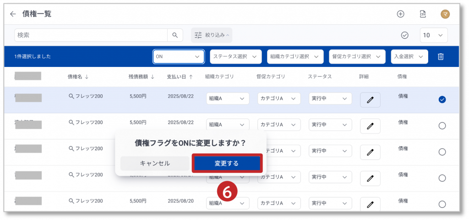Click the search magnifier button
Image resolution: width=469 pixels, height=220 pixels.
pos(175,35)
